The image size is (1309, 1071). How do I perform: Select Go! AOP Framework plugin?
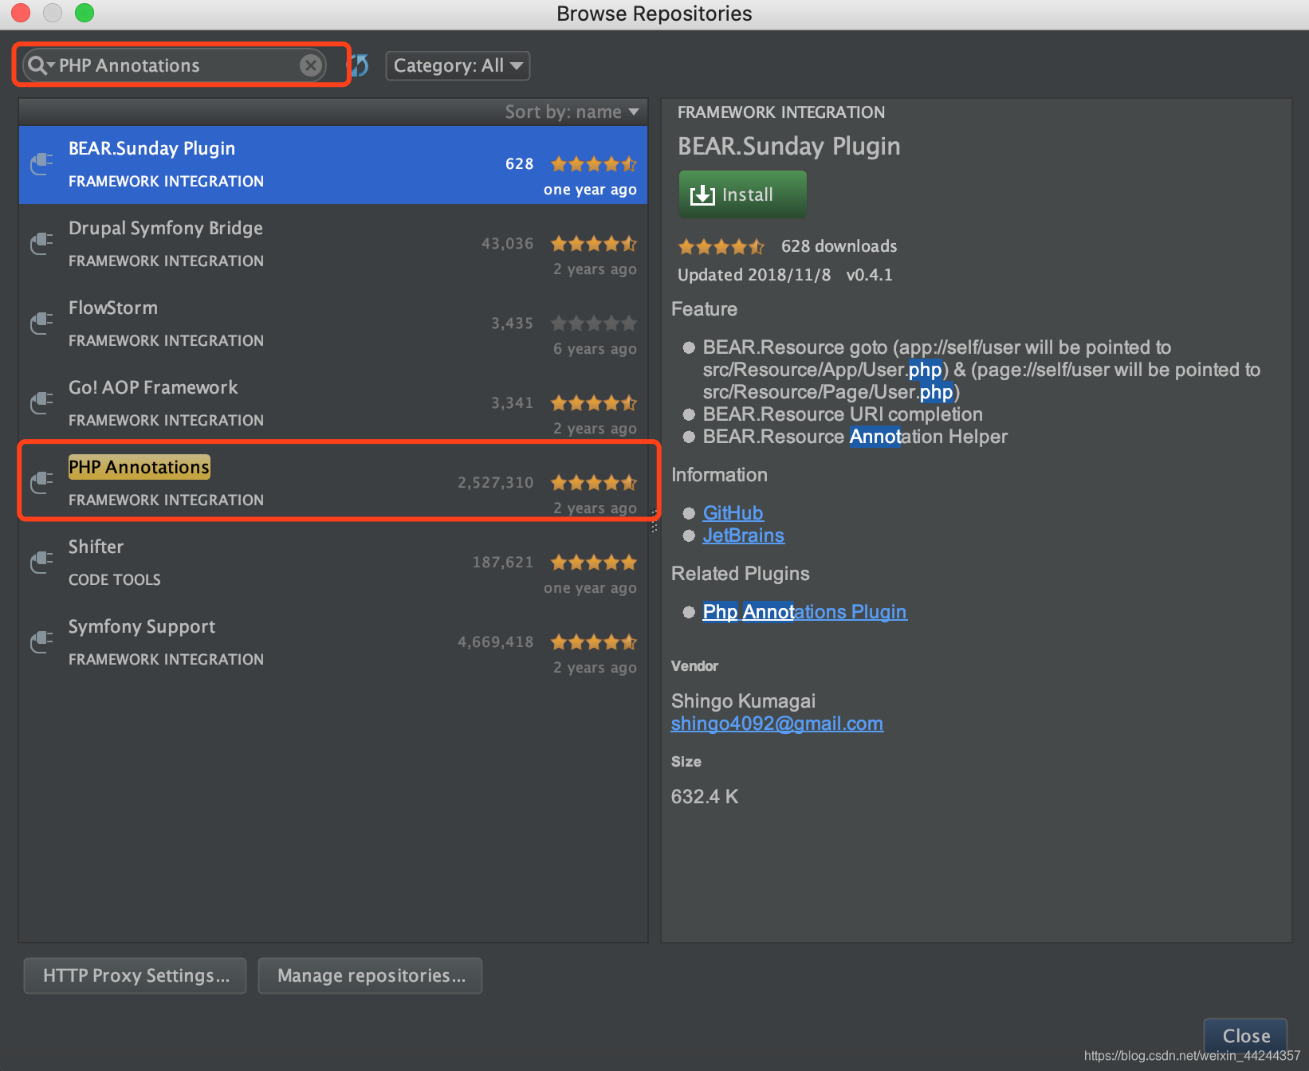coord(333,403)
